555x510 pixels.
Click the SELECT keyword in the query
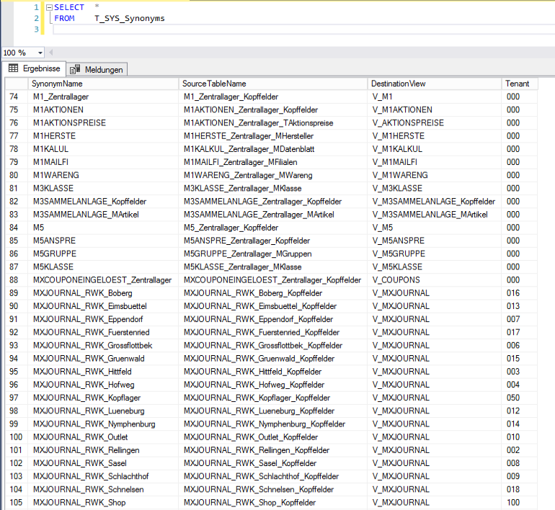pos(69,7)
